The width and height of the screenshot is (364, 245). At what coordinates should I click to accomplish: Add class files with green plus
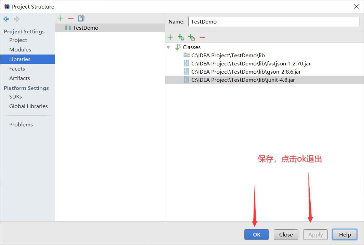[x=170, y=37]
